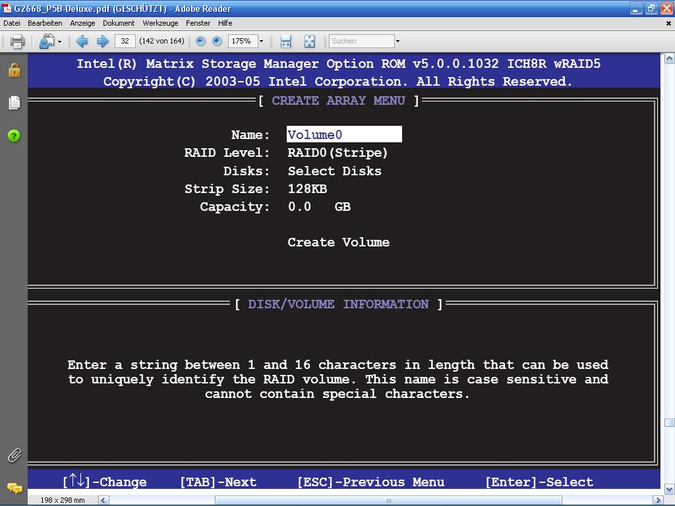Click '[ESC]-Previous Menu' text in page
The image size is (675, 506).
[x=371, y=482]
